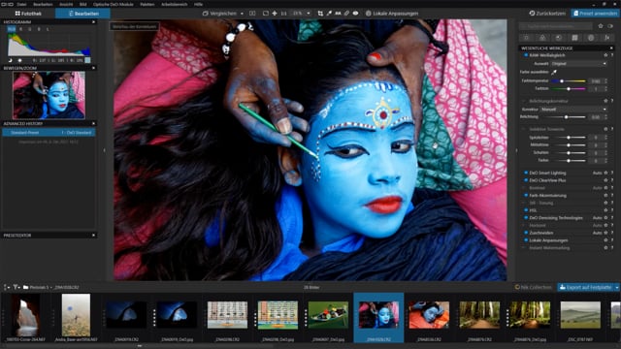Show Watermark and effects filter icon
The width and height of the screenshot is (621, 349).
coord(607,38)
